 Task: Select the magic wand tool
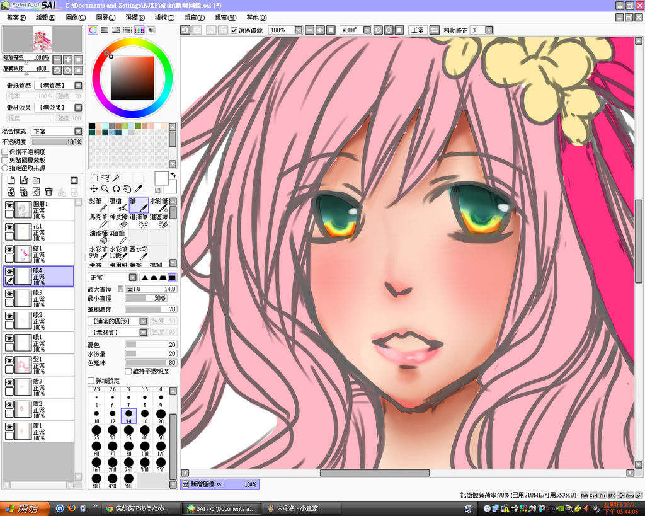[x=117, y=178]
